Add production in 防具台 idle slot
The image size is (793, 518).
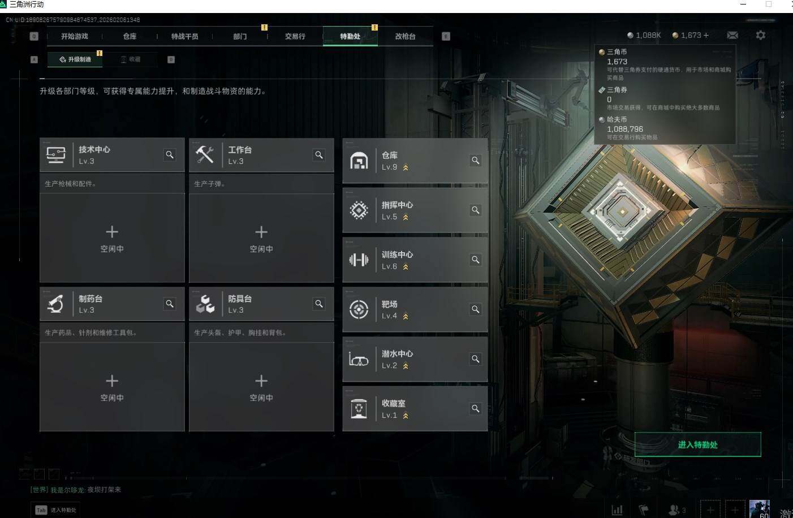[261, 387]
